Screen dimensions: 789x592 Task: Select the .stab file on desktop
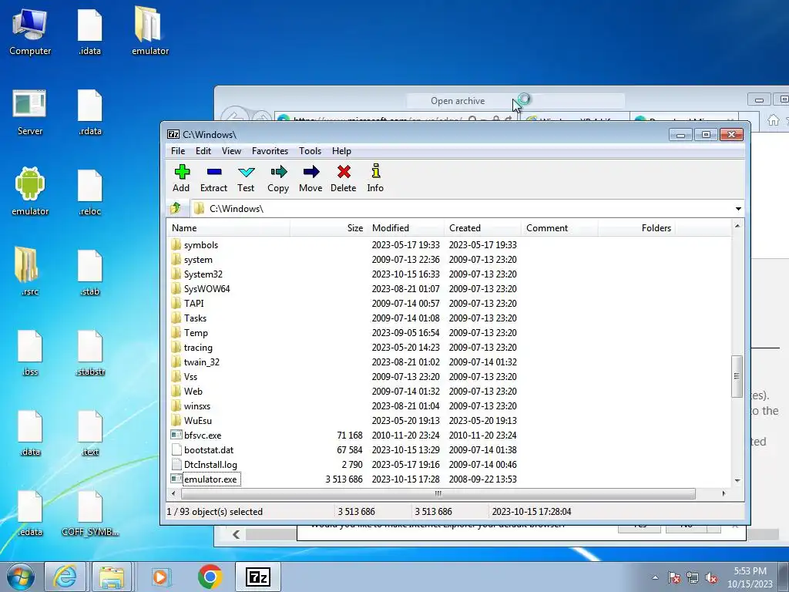click(90, 272)
